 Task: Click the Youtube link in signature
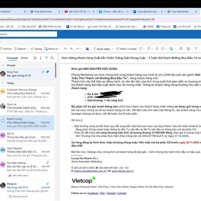pos(111,193)
